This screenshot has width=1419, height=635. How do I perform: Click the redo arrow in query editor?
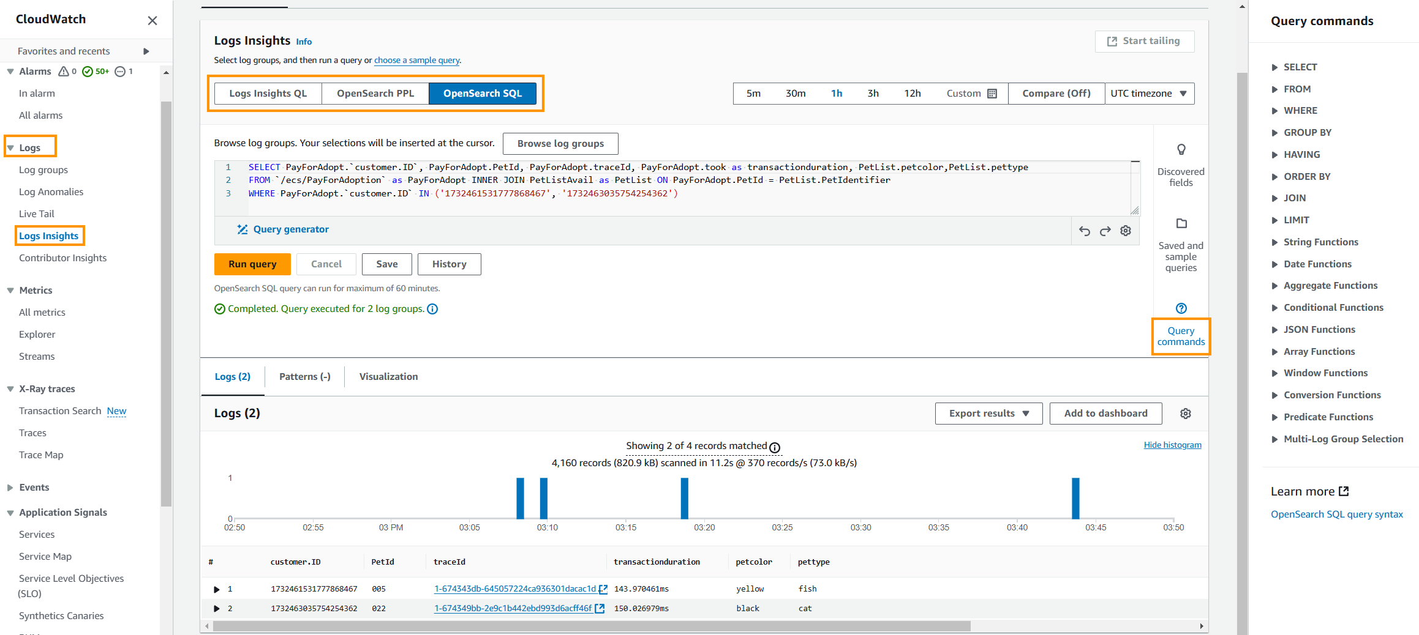[x=1105, y=231]
